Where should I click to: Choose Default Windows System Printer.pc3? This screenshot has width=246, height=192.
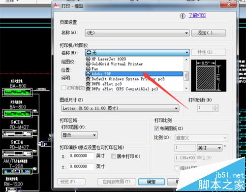[134, 79]
